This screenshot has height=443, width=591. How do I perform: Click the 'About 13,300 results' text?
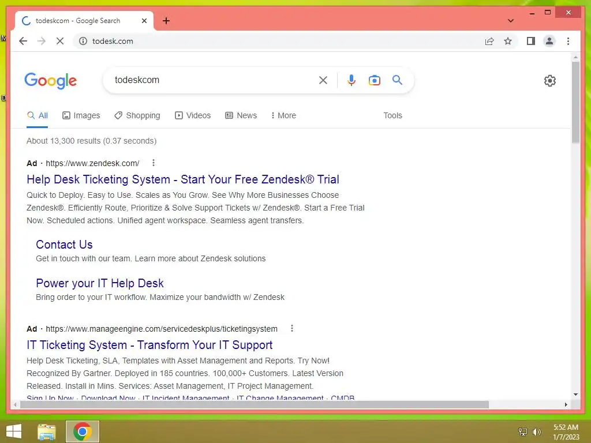91,141
